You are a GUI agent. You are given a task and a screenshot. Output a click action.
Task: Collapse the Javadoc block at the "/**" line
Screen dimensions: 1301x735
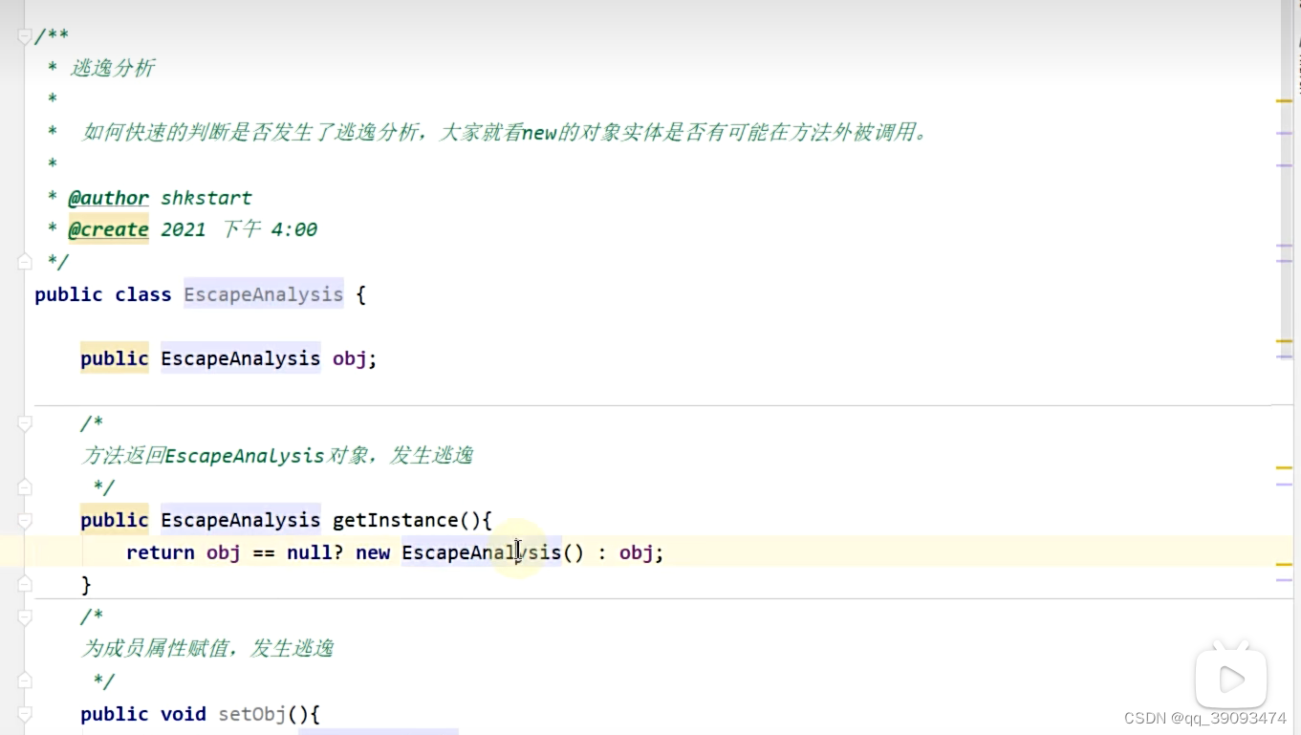25,36
